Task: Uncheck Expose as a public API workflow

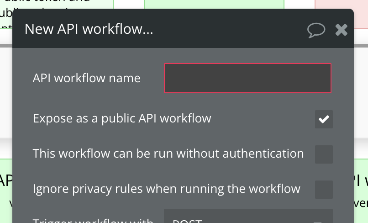Action: pos(324,119)
